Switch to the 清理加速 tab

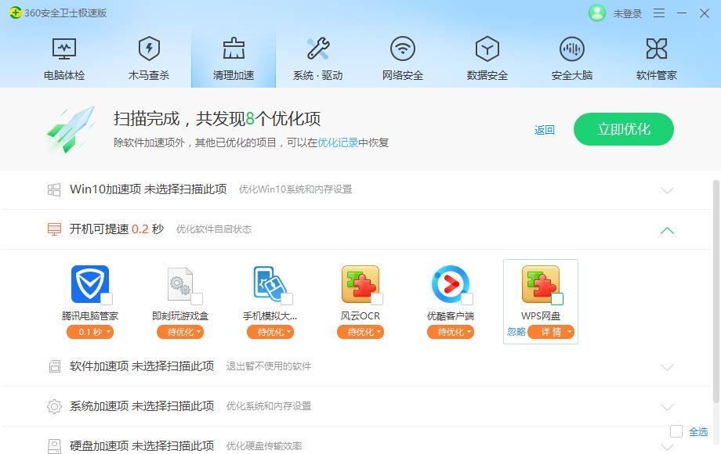tap(233, 55)
